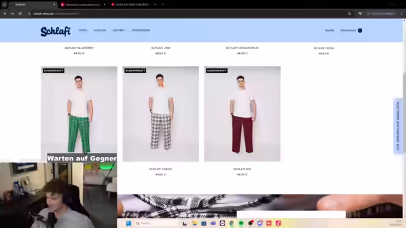
Task: Open the green checkered pants product image
Action: (x=79, y=110)
